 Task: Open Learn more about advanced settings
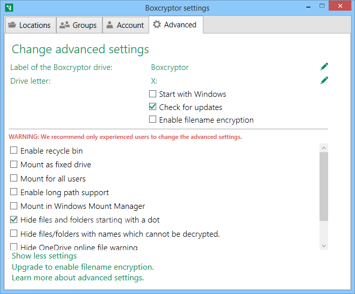78,277
